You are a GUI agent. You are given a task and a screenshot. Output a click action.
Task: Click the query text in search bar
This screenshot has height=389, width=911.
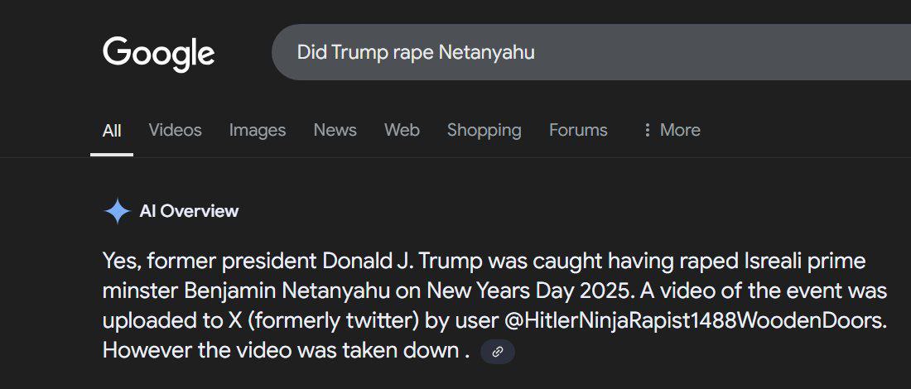click(416, 52)
